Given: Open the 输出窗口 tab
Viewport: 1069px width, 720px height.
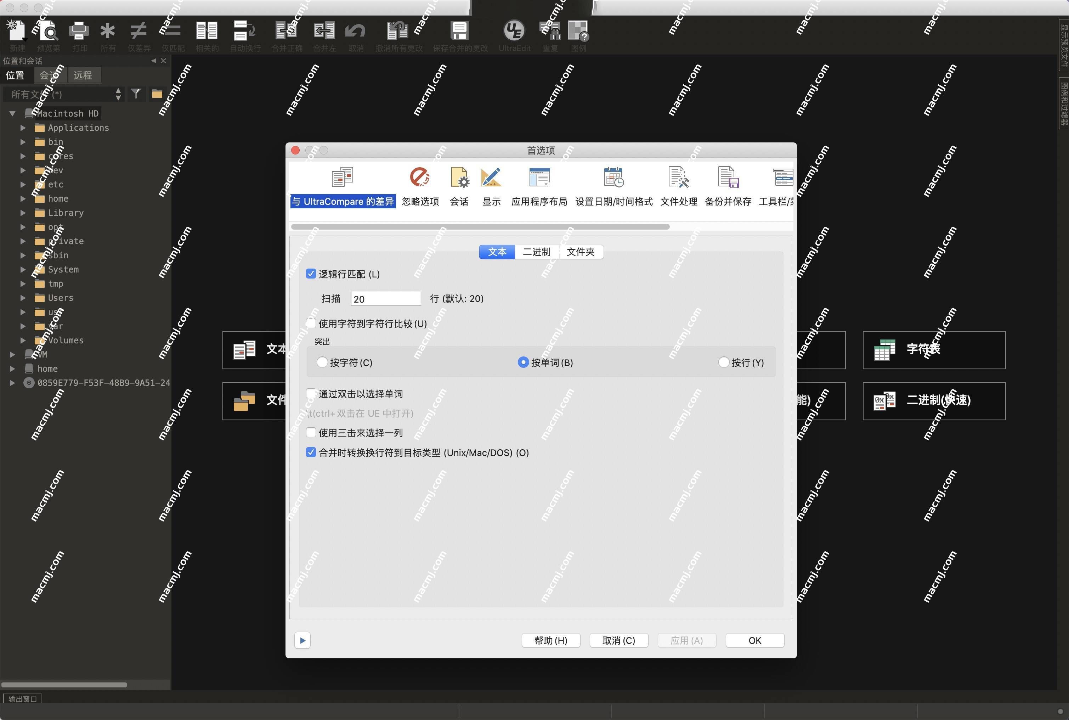Looking at the screenshot, I should (x=22, y=698).
